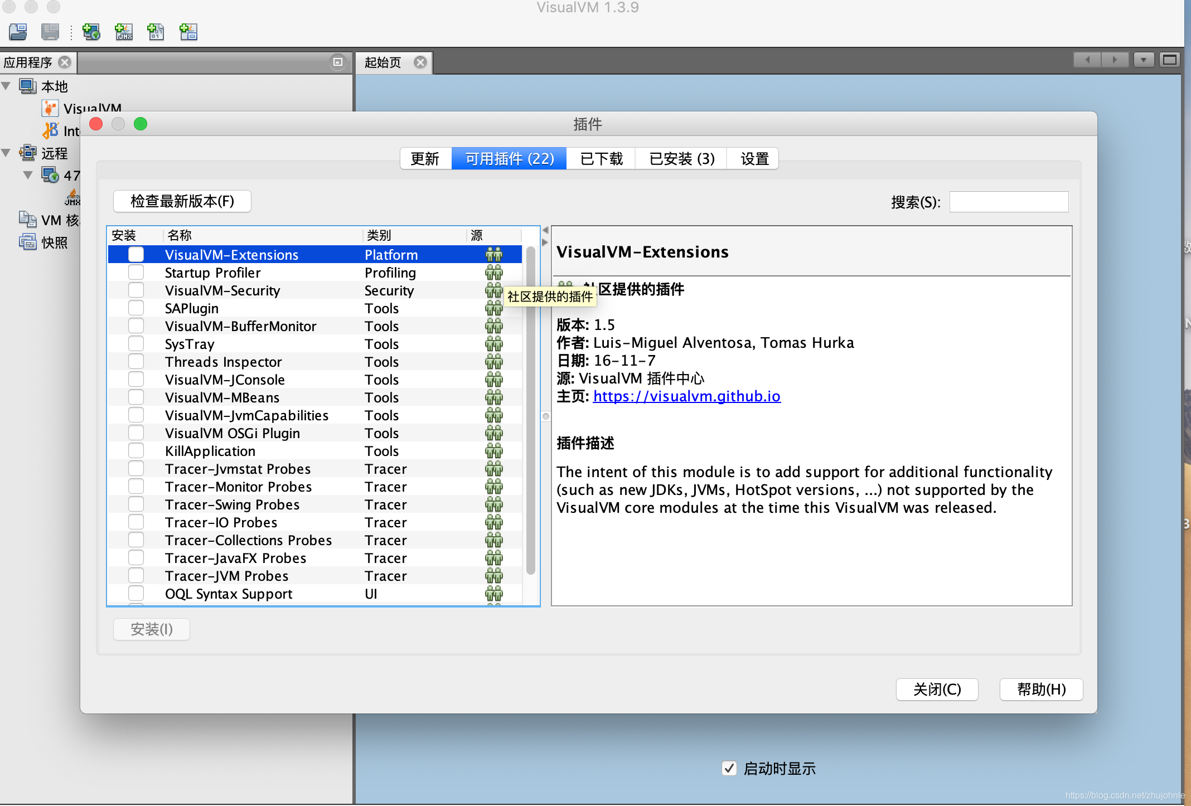Uncheck the 启动时显示 checkbox

tap(729, 768)
